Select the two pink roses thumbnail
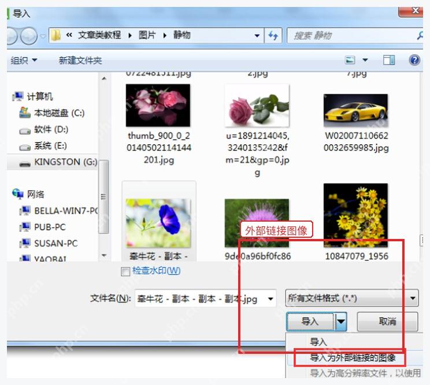This screenshot has width=430, height=385. (158, 106)
